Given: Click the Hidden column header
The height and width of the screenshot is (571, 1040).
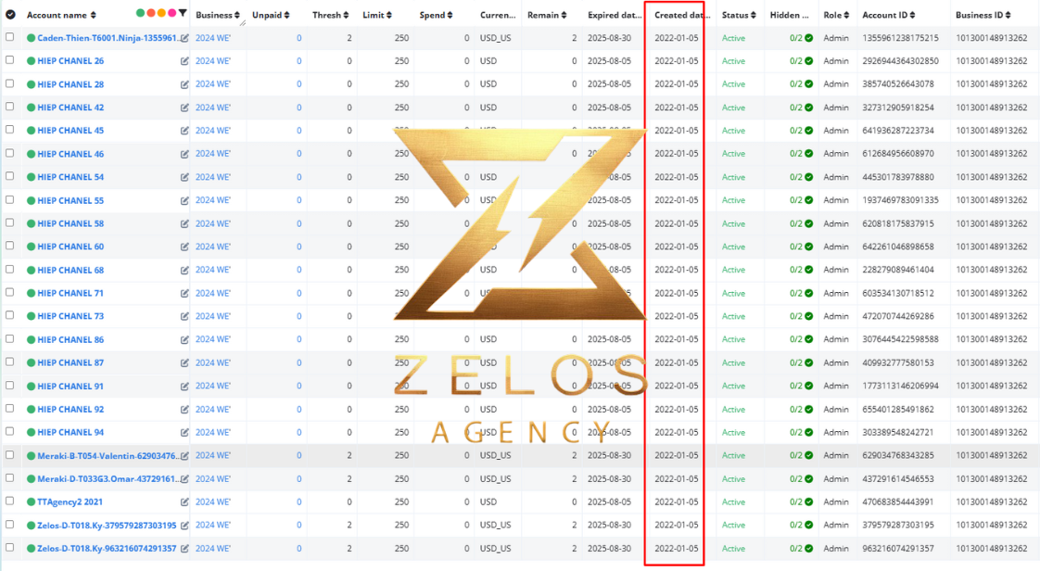Looking at the screenshot, I should [x=790, y=15].
